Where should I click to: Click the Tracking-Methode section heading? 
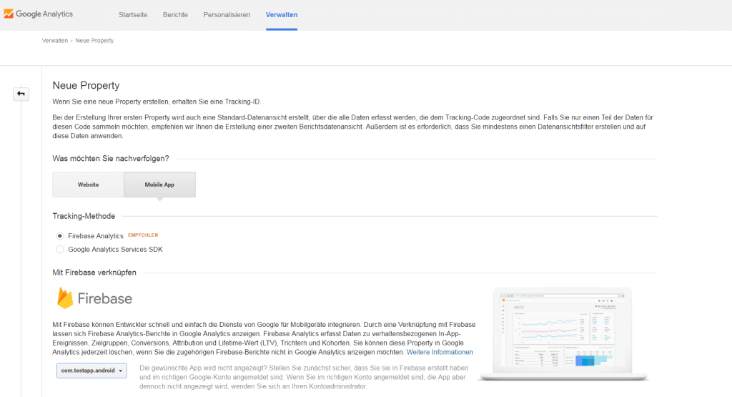click(84, 216)
